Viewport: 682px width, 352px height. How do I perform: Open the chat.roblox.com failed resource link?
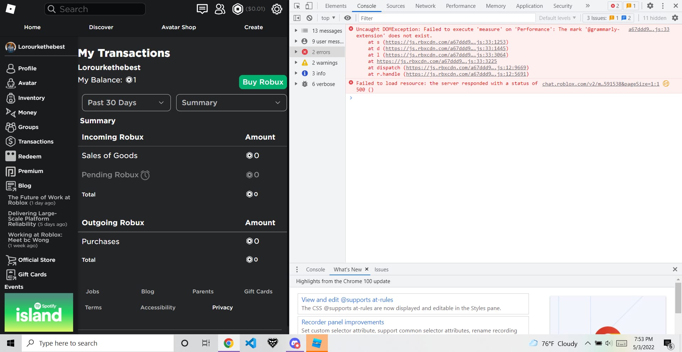[x=600, y=84]
